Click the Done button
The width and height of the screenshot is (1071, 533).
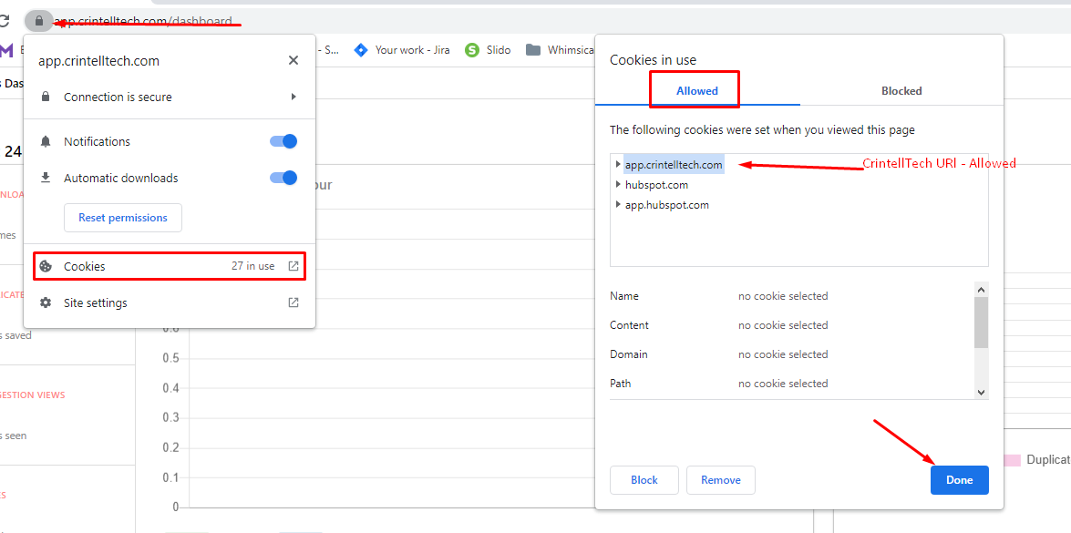click(959, 480)
